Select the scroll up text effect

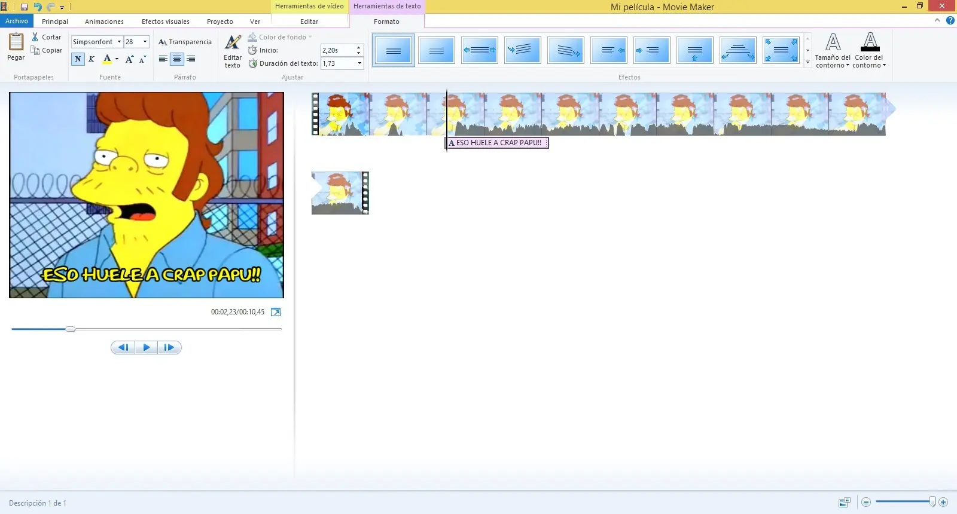[695, 50]
